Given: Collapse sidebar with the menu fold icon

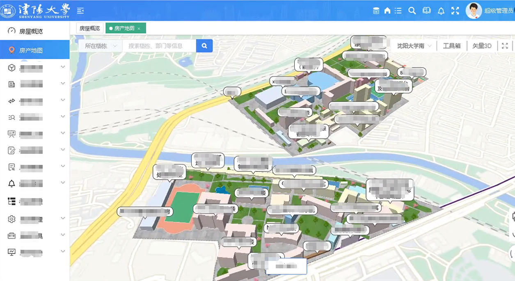Looking at the screenshot, I should pos(80,11).
